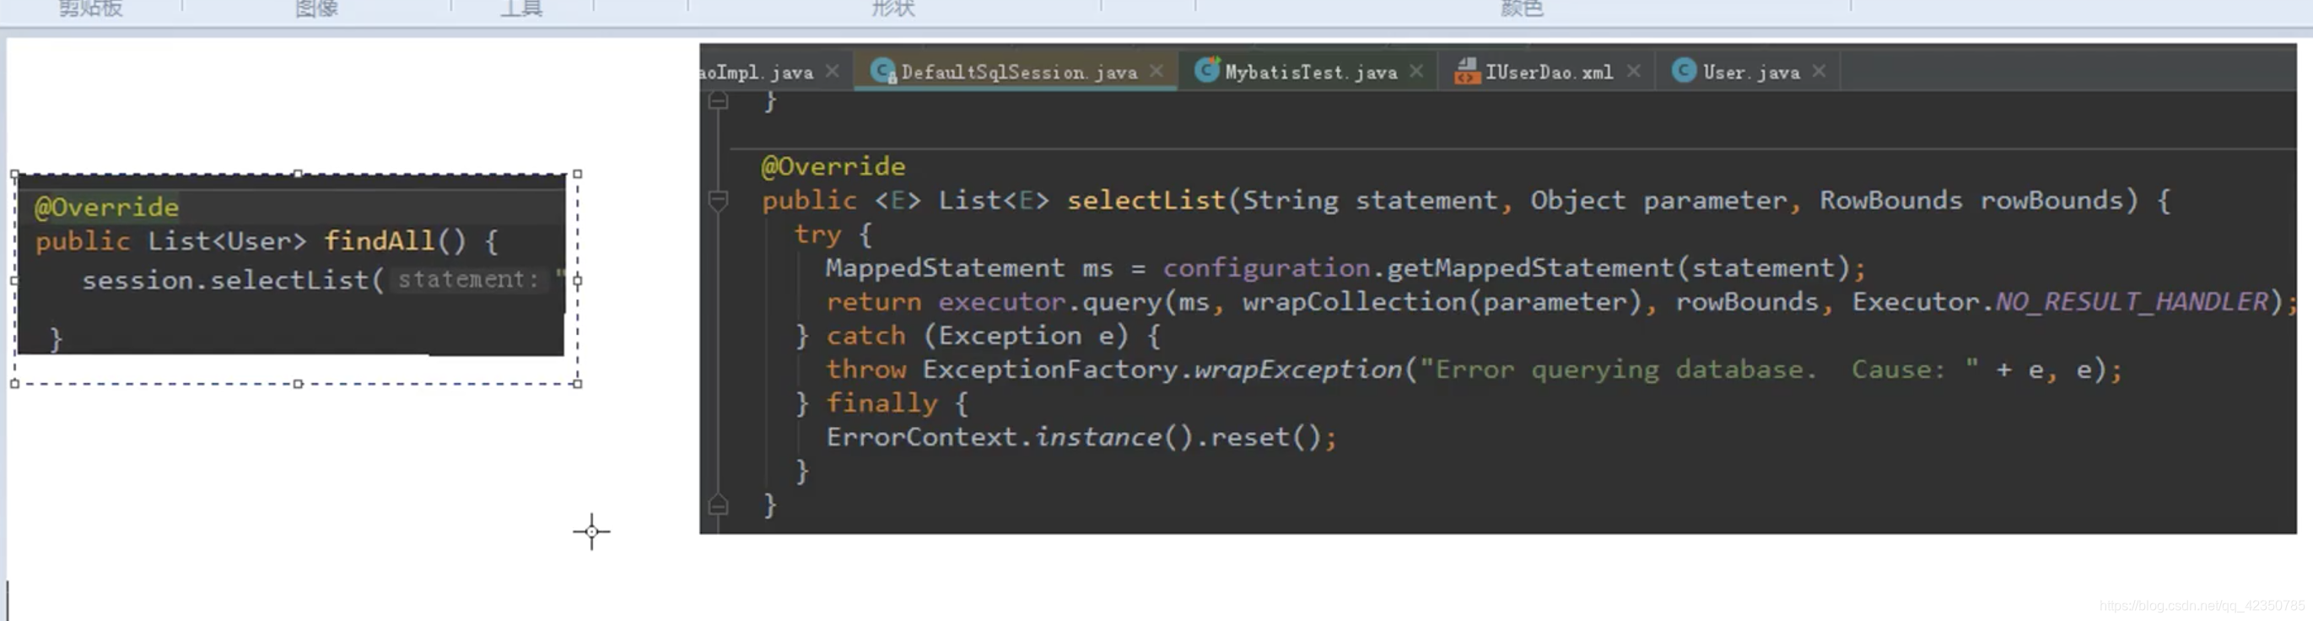Close the MybatisTest.java tab
The width and height of the screenshot is (2313, 621).
pos(1416,71)
